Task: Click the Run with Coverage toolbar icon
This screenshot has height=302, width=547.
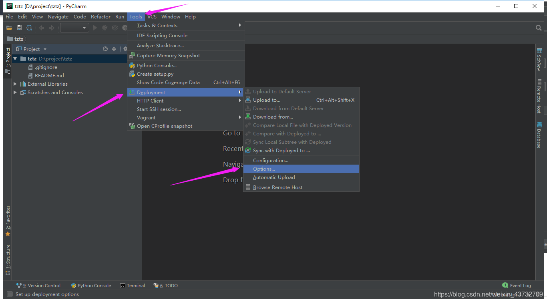Action: pyautogui.click(x=115, y=28)
